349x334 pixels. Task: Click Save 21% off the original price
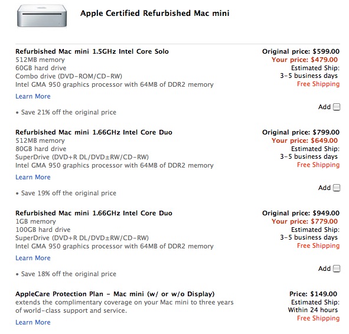coord(69,112)
